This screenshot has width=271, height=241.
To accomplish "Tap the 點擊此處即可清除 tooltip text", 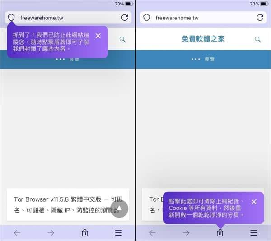I will coord(206,208).
